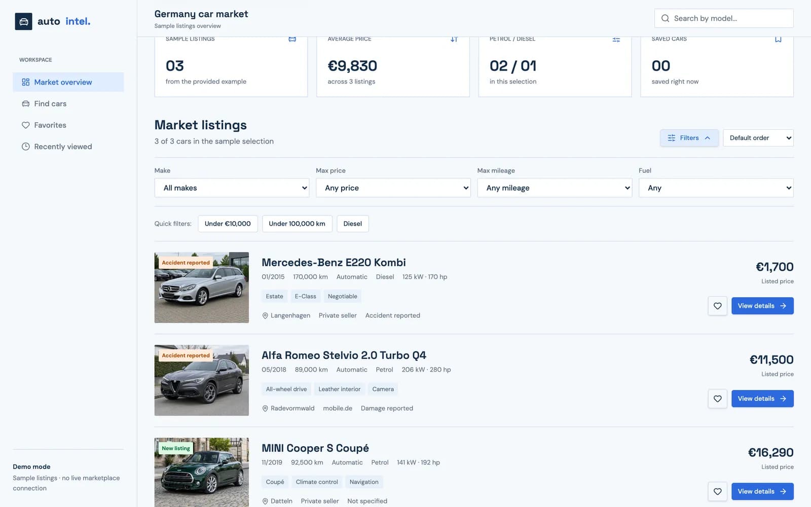Click the Average Price sort arrows icon
This screenshot has width=811, height=507.
(x=454, y=39)
